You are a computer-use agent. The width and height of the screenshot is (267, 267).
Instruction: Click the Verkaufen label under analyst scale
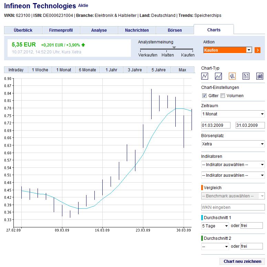(148, 55)
